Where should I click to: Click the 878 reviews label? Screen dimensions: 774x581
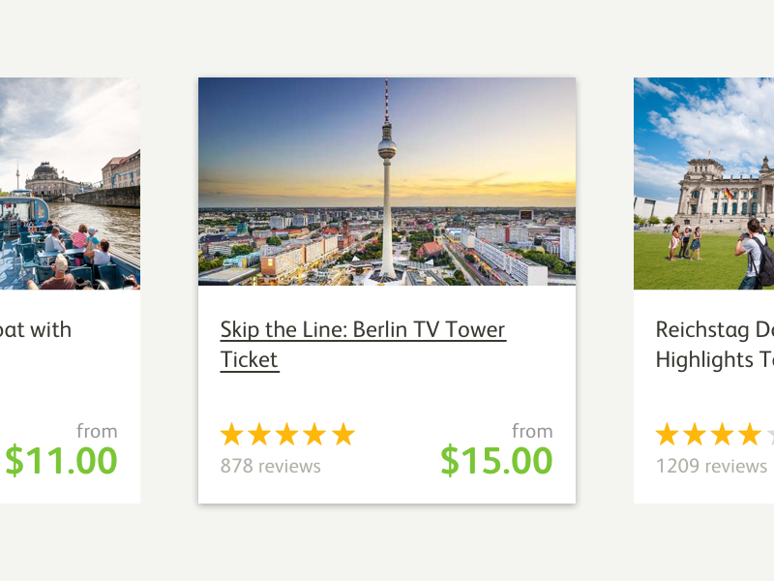270,466
